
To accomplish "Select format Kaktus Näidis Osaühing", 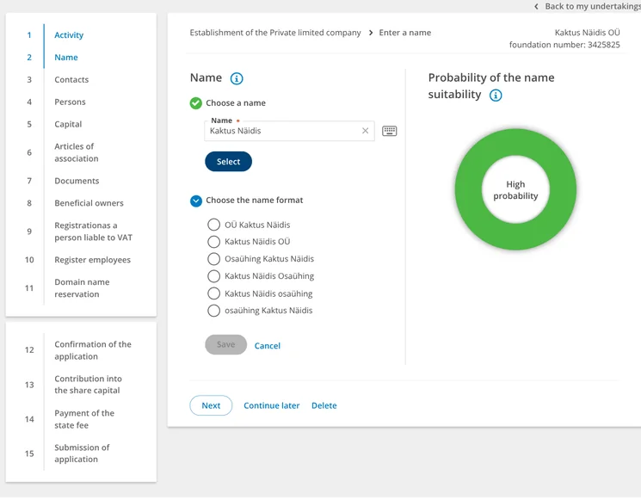I will coord(213,276).
